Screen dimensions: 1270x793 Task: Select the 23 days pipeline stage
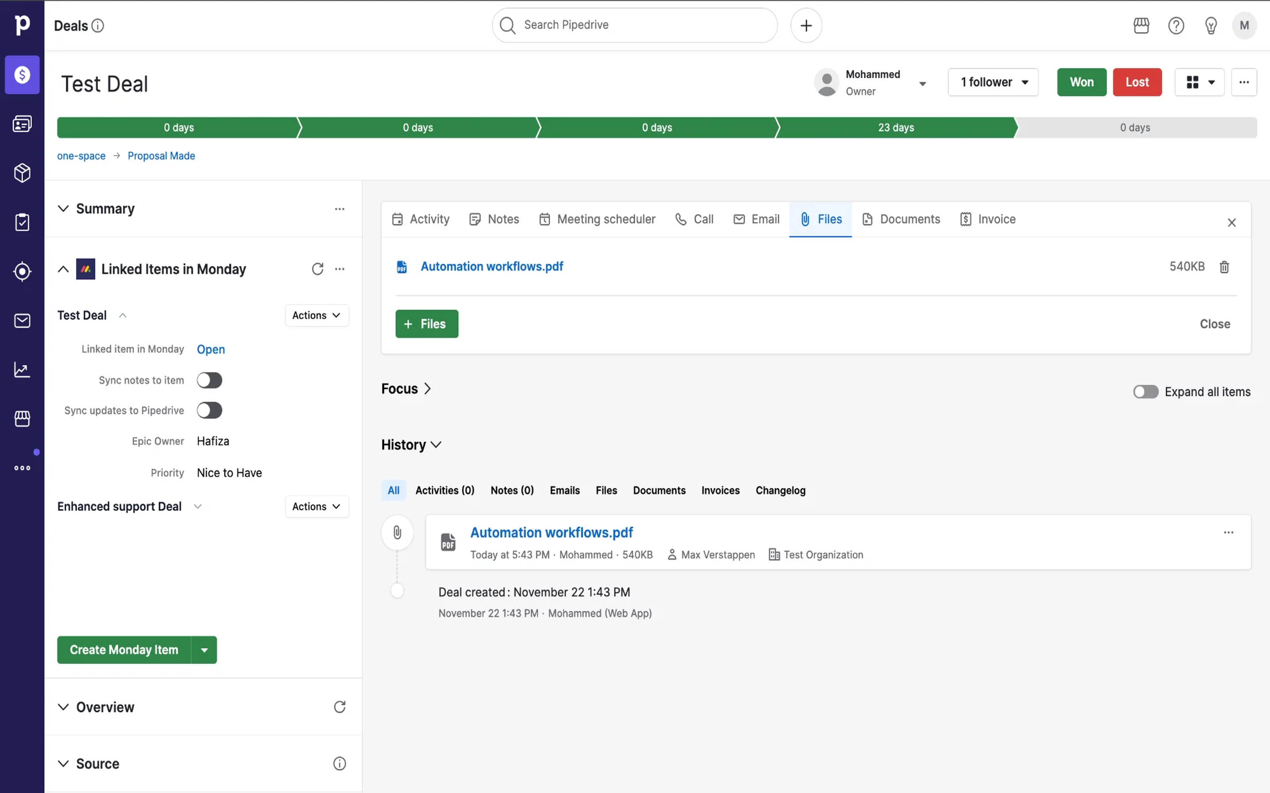[896, 127]
